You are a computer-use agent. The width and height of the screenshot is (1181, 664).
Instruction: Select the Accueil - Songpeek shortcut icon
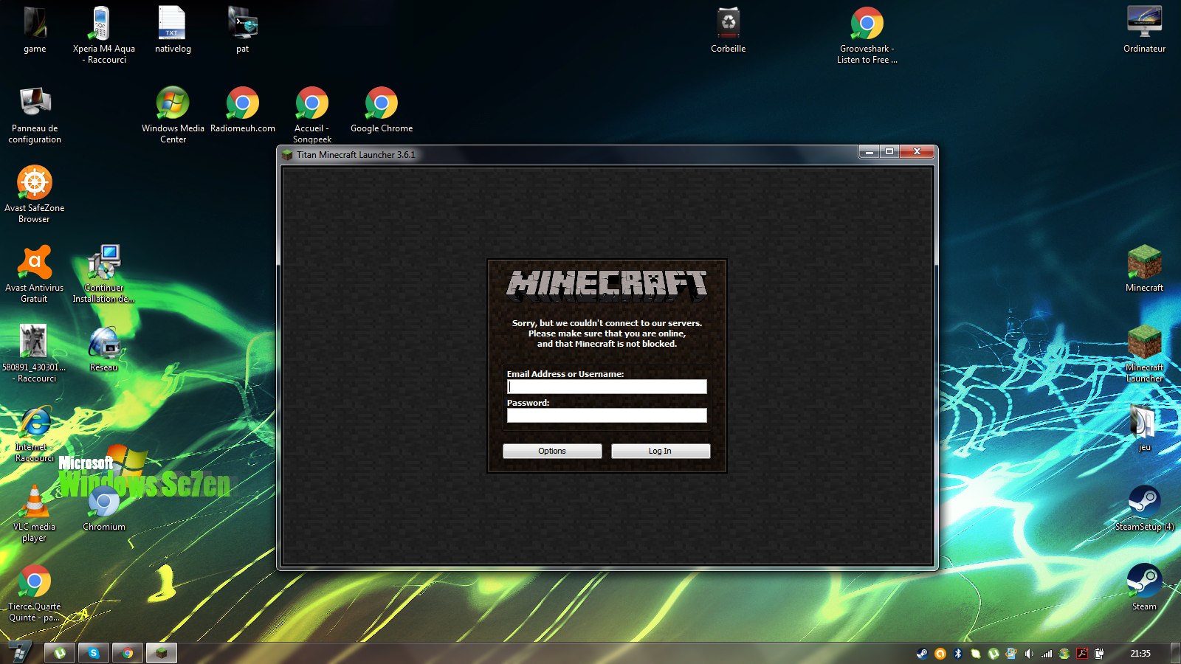[311, 114]
